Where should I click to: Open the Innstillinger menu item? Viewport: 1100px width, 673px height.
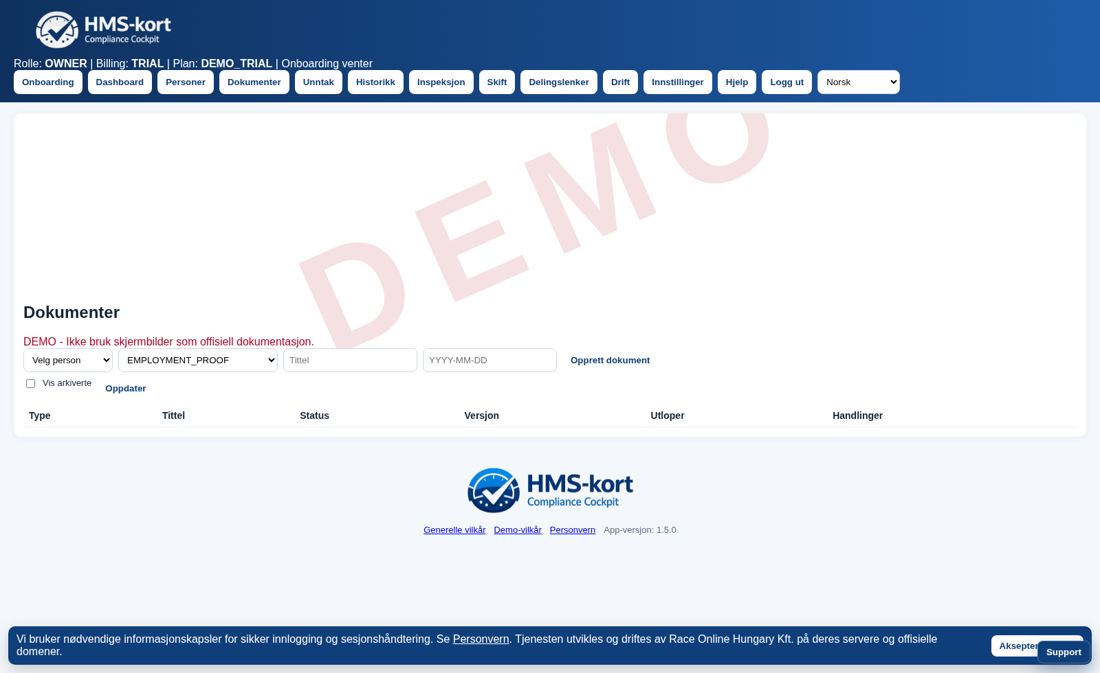tap(677, 82)
